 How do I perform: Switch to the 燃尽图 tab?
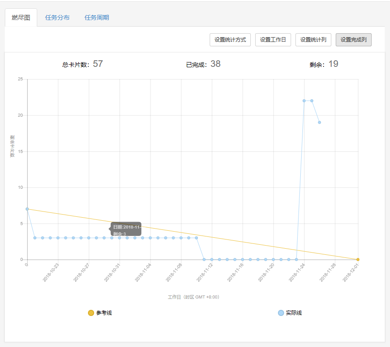(x=21, y=17)
